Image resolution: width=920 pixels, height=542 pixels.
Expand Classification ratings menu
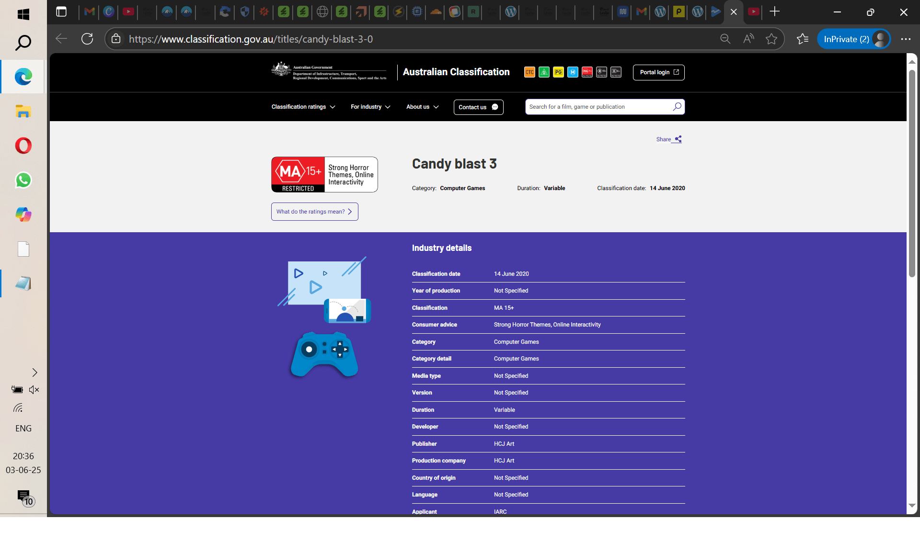coord(303,107)
